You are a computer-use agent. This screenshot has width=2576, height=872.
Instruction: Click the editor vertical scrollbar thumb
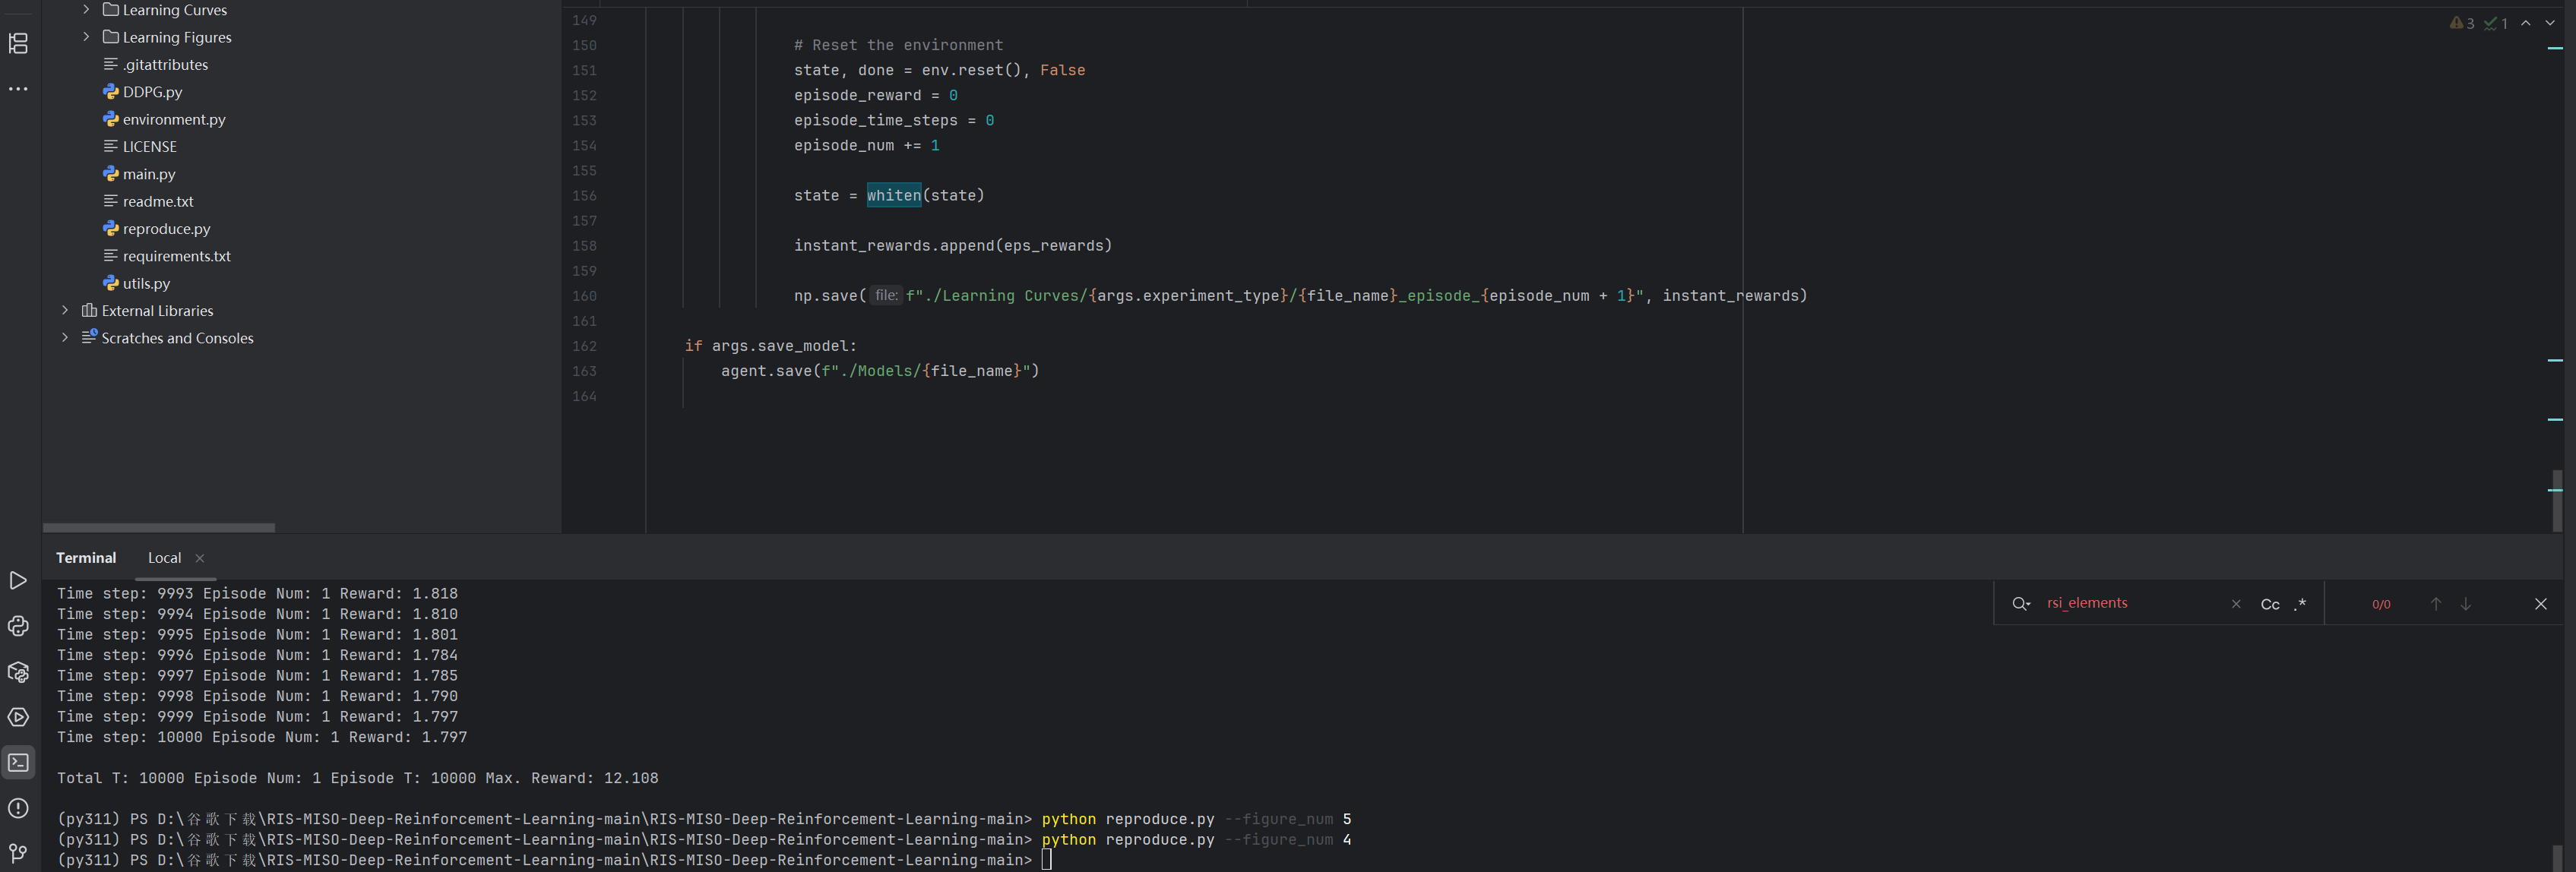2557,500
